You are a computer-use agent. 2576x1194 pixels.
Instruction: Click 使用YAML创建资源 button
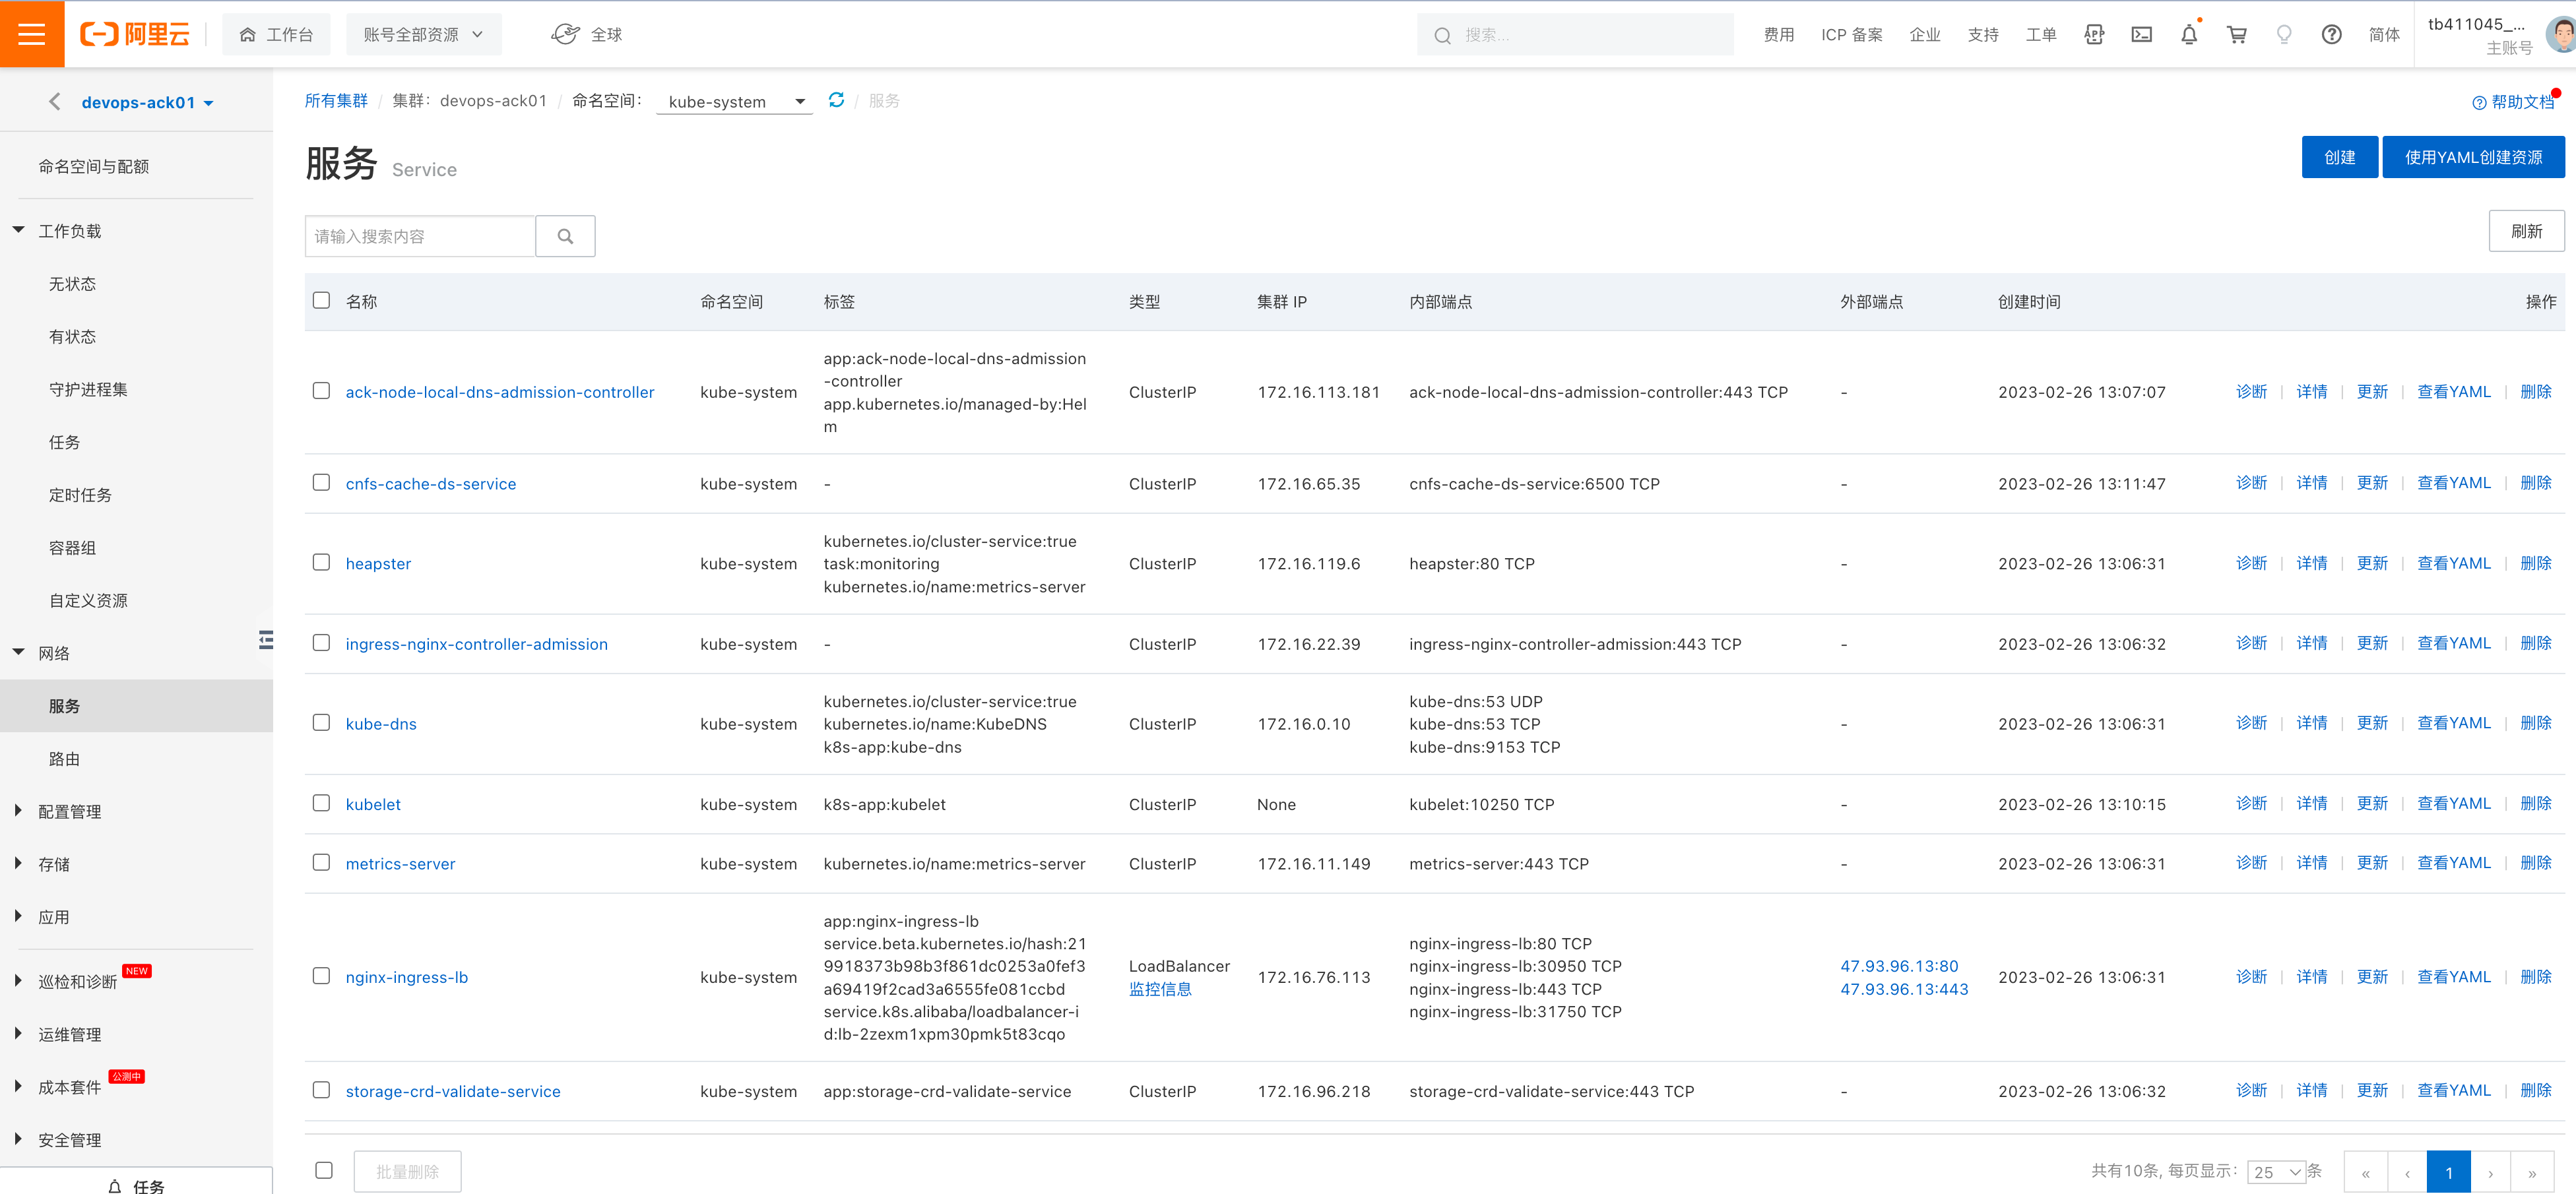tap(2472, 157)
